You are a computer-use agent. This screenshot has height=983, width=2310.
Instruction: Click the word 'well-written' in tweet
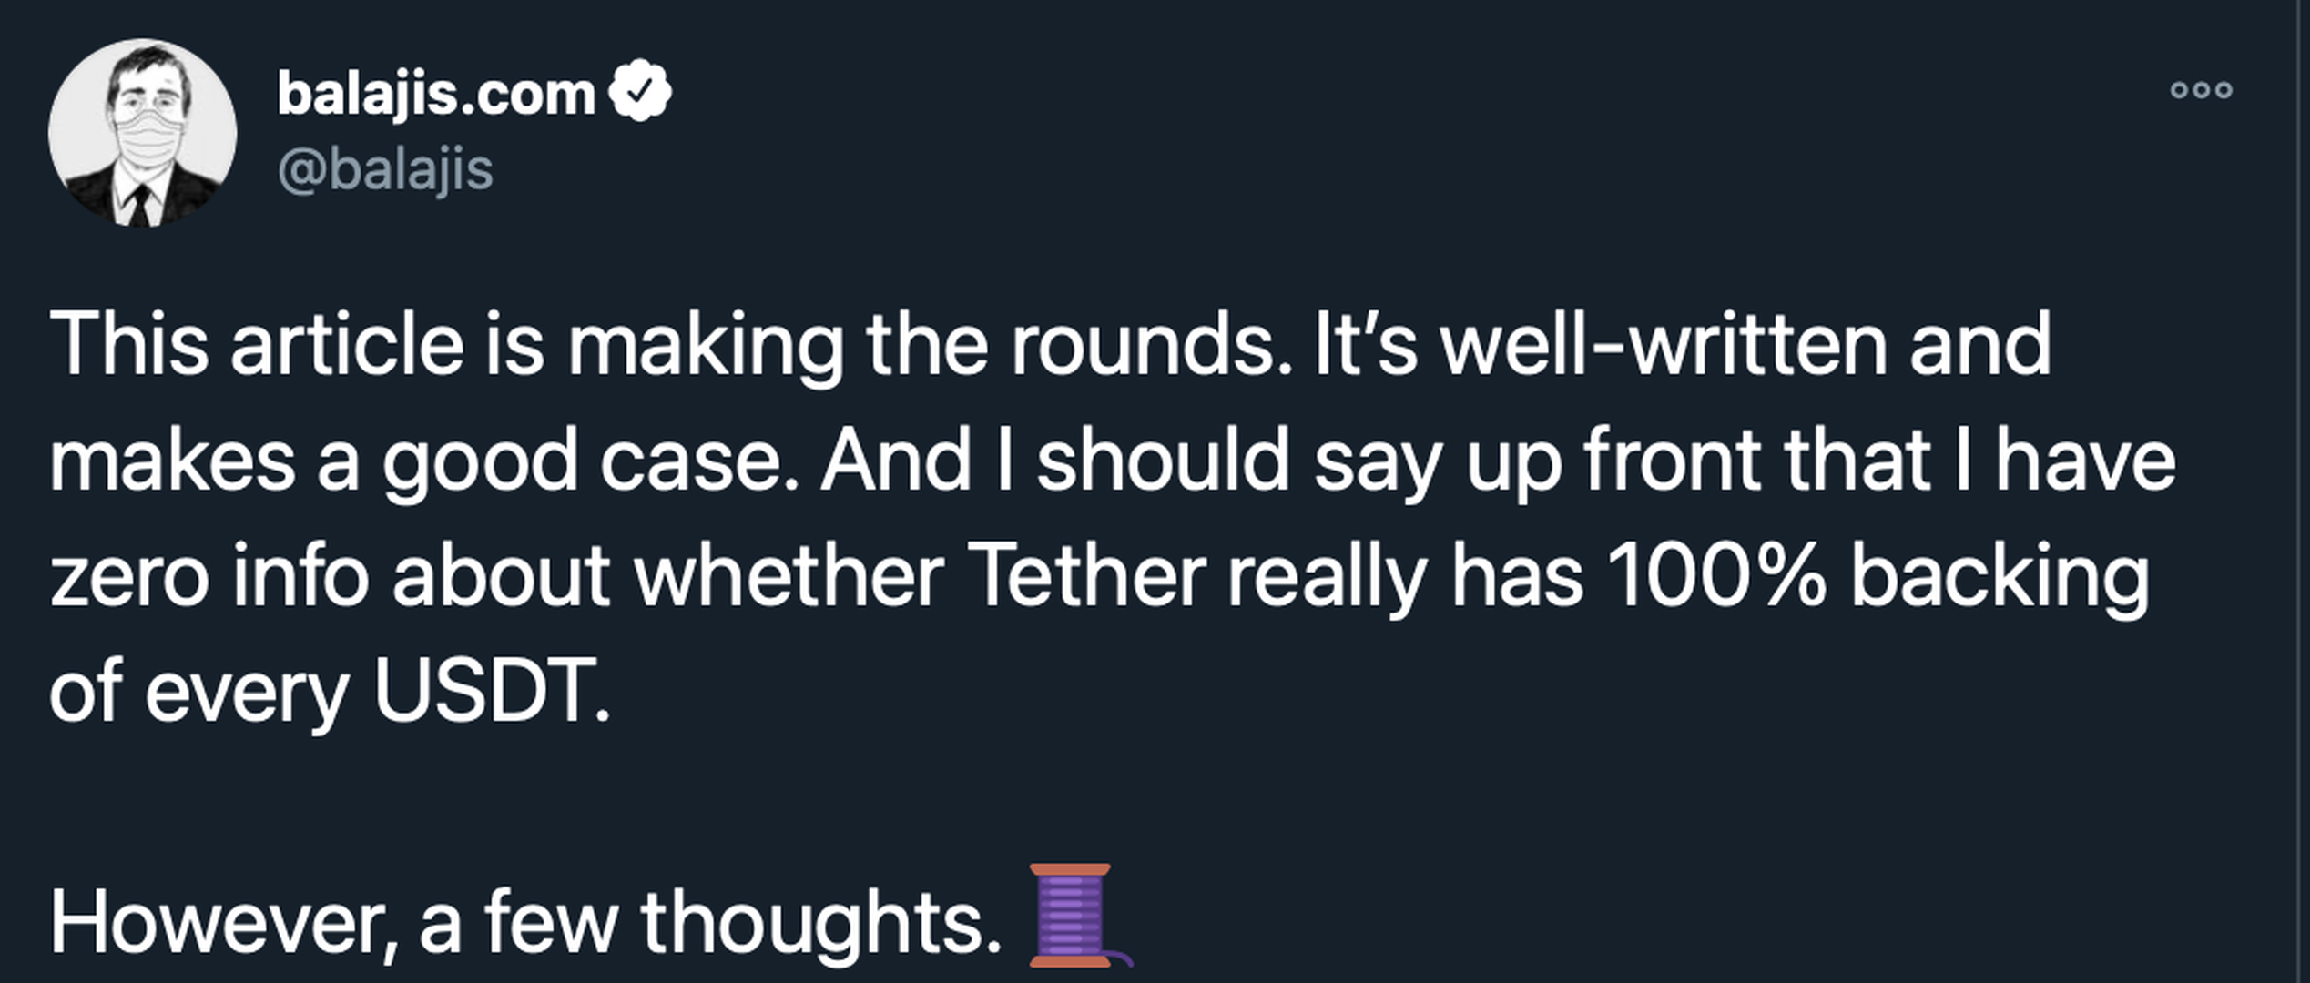coord(1664,344)
